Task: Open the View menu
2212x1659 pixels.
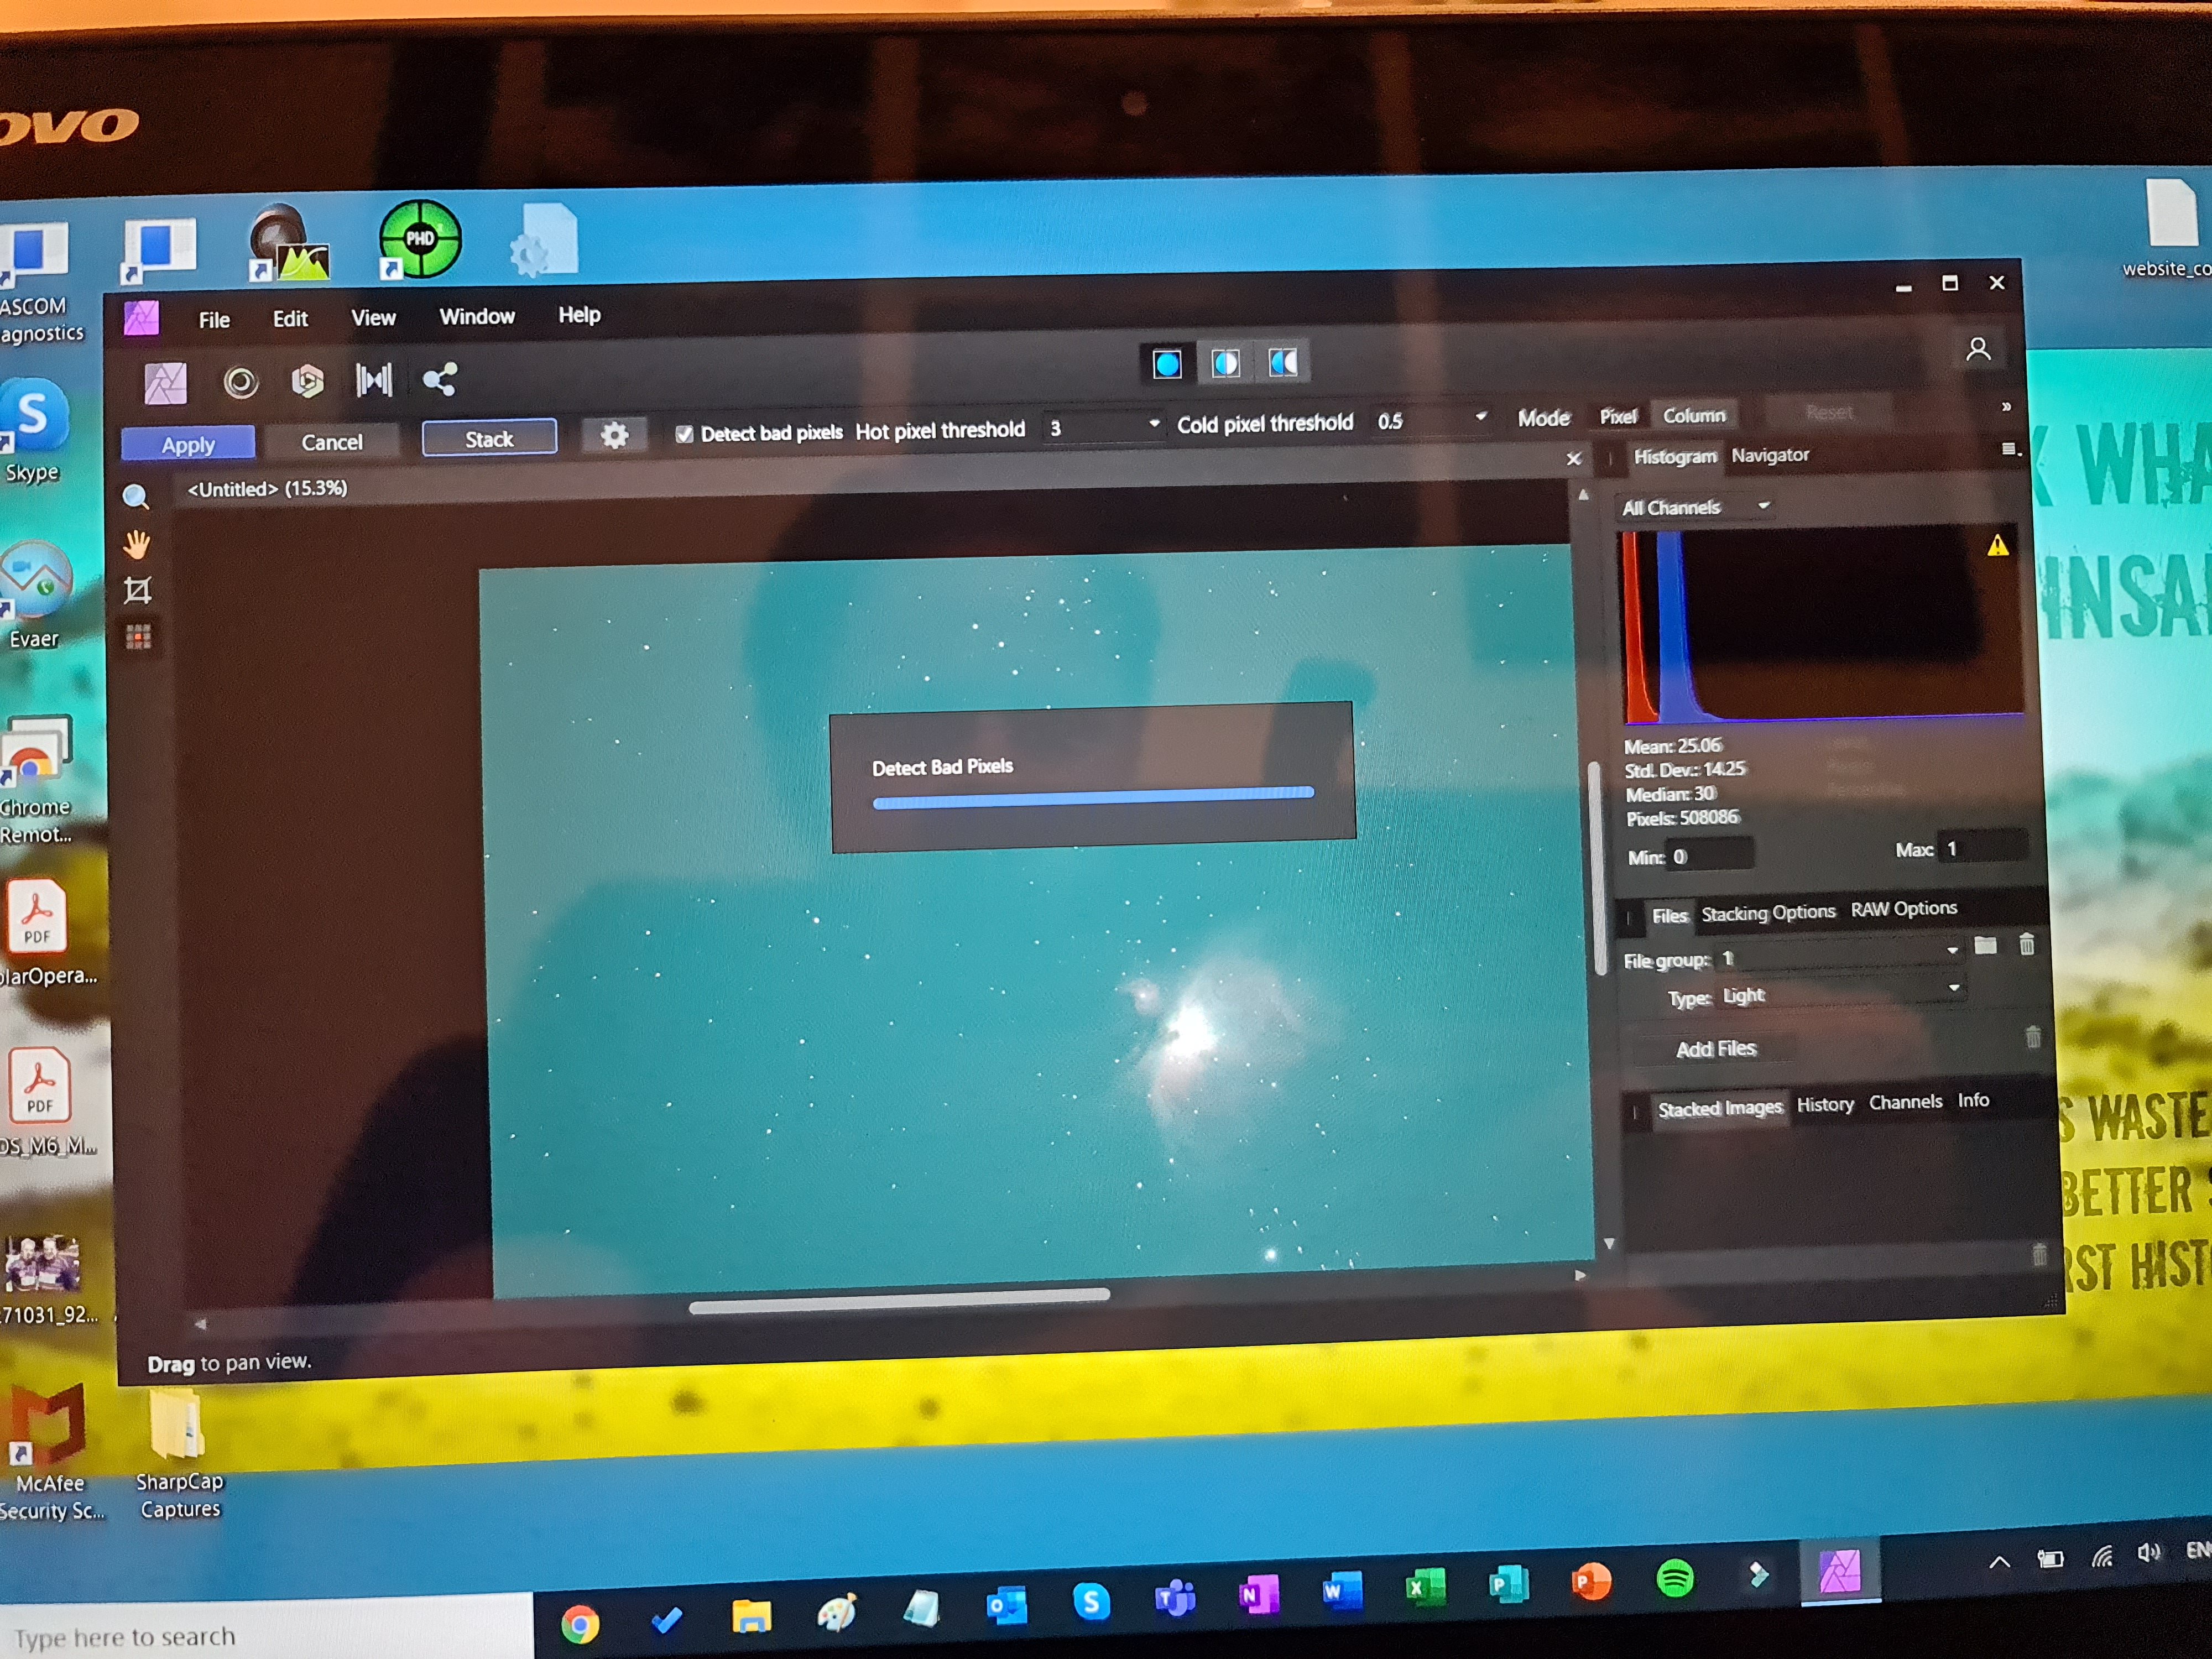Action: [x=373, y=318]
